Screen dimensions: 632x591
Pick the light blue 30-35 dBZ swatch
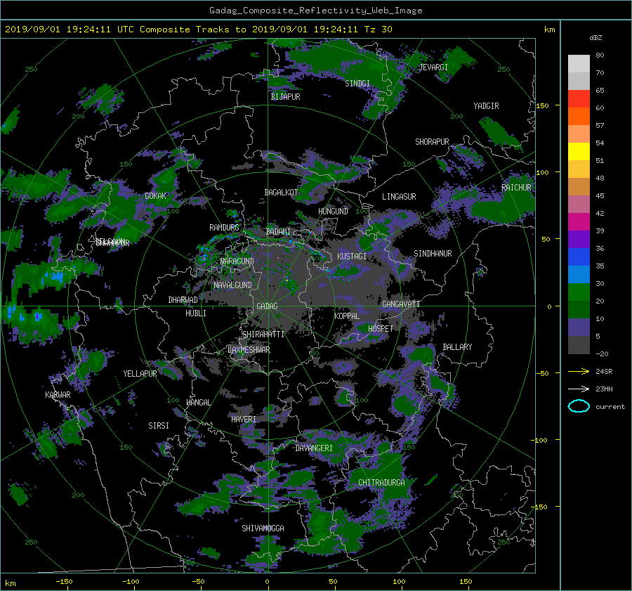(x=579, y=275)
